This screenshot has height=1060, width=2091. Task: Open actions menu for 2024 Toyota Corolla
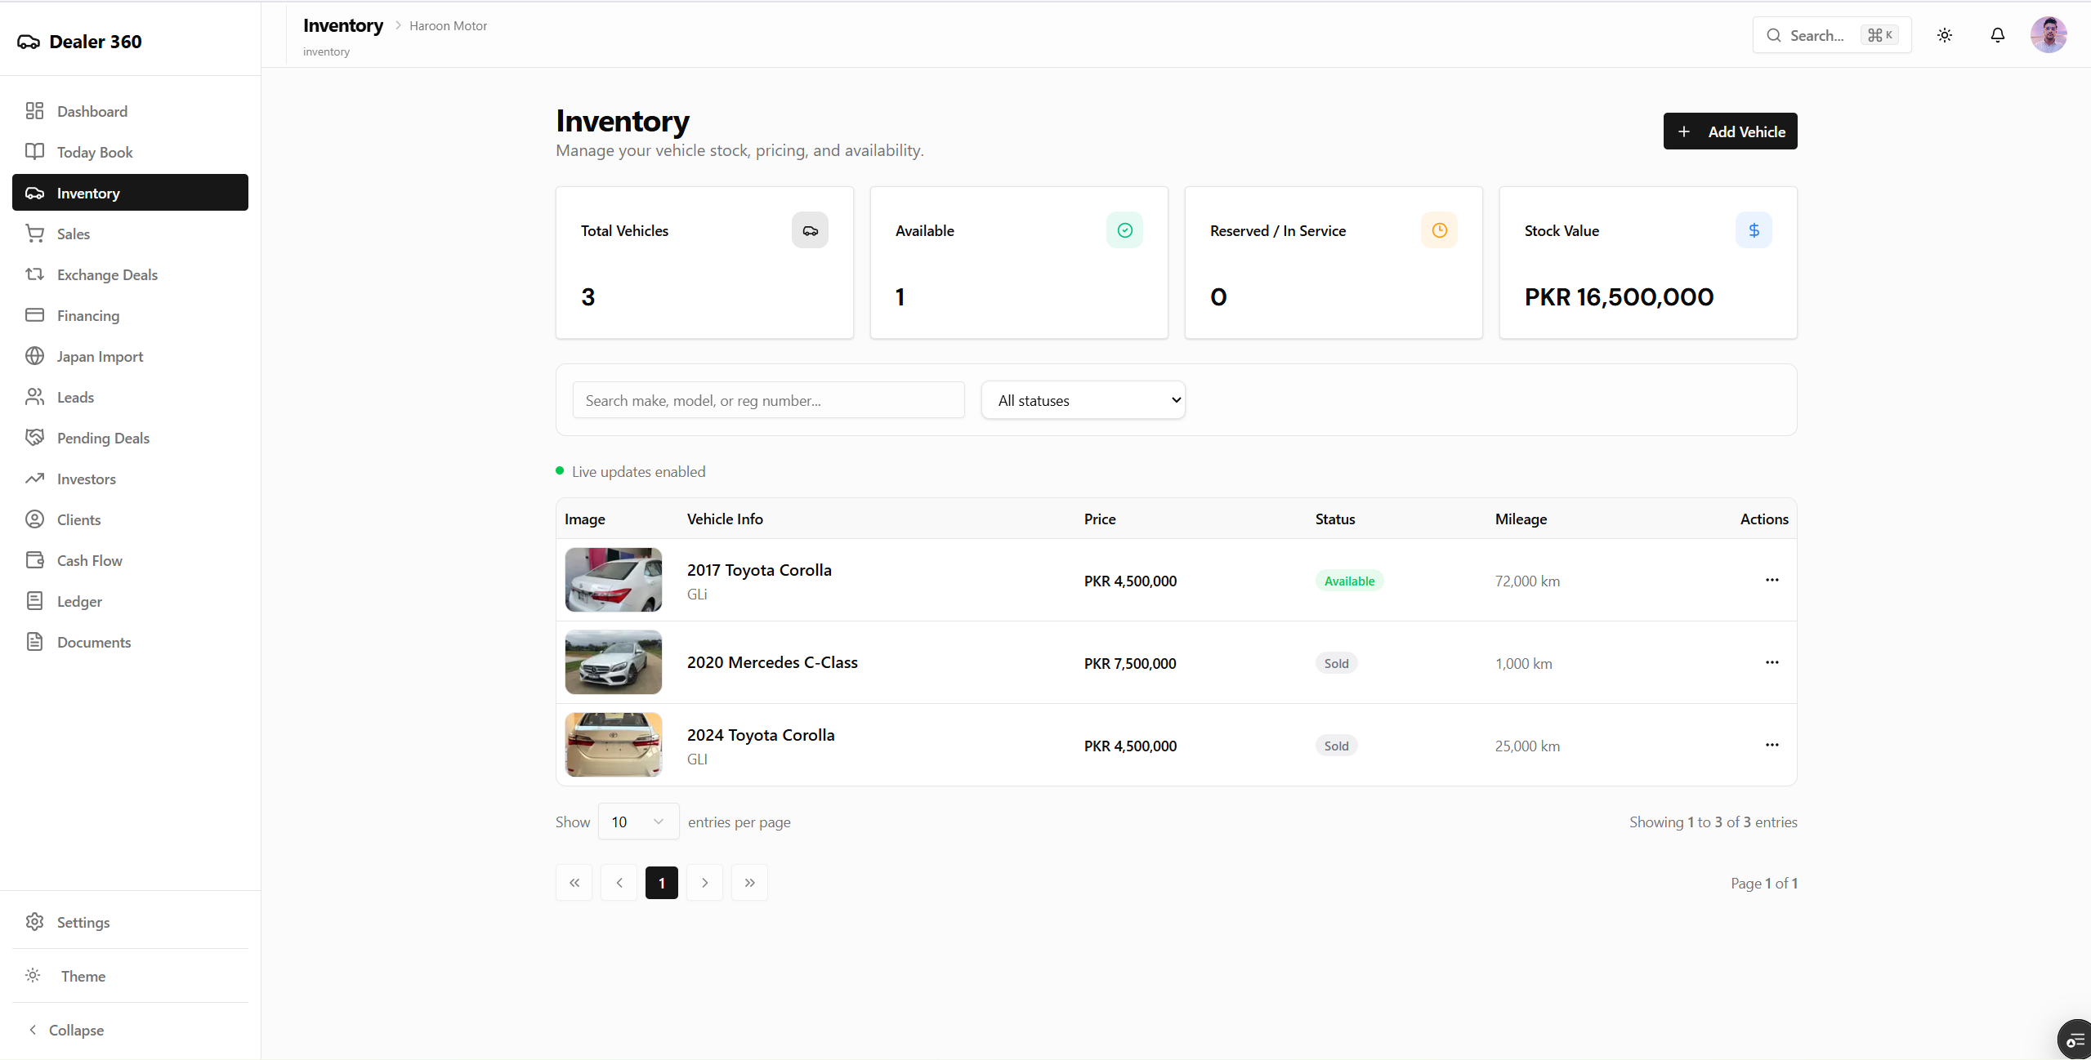1772,745
